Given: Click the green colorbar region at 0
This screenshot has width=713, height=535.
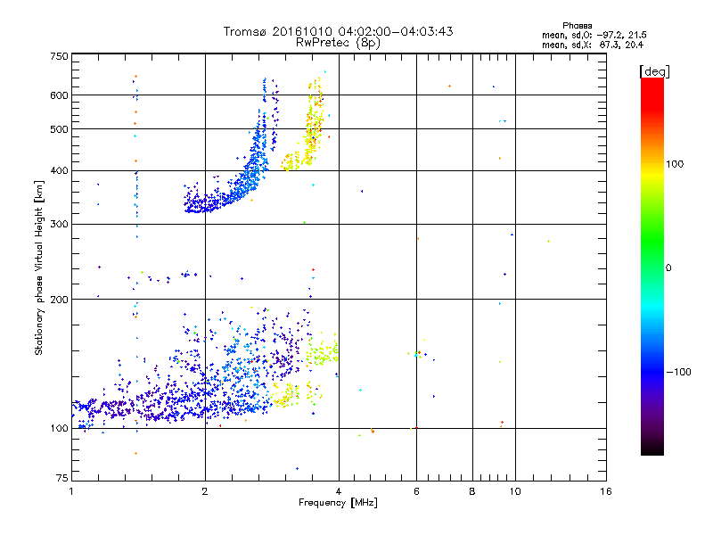Looking at the screenshot, I should point(652,267).
